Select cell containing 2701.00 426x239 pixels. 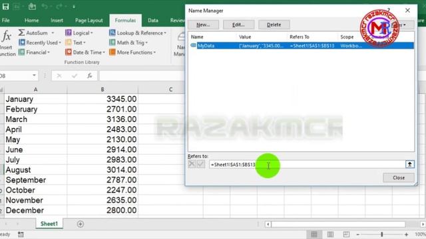click(103, 109)
